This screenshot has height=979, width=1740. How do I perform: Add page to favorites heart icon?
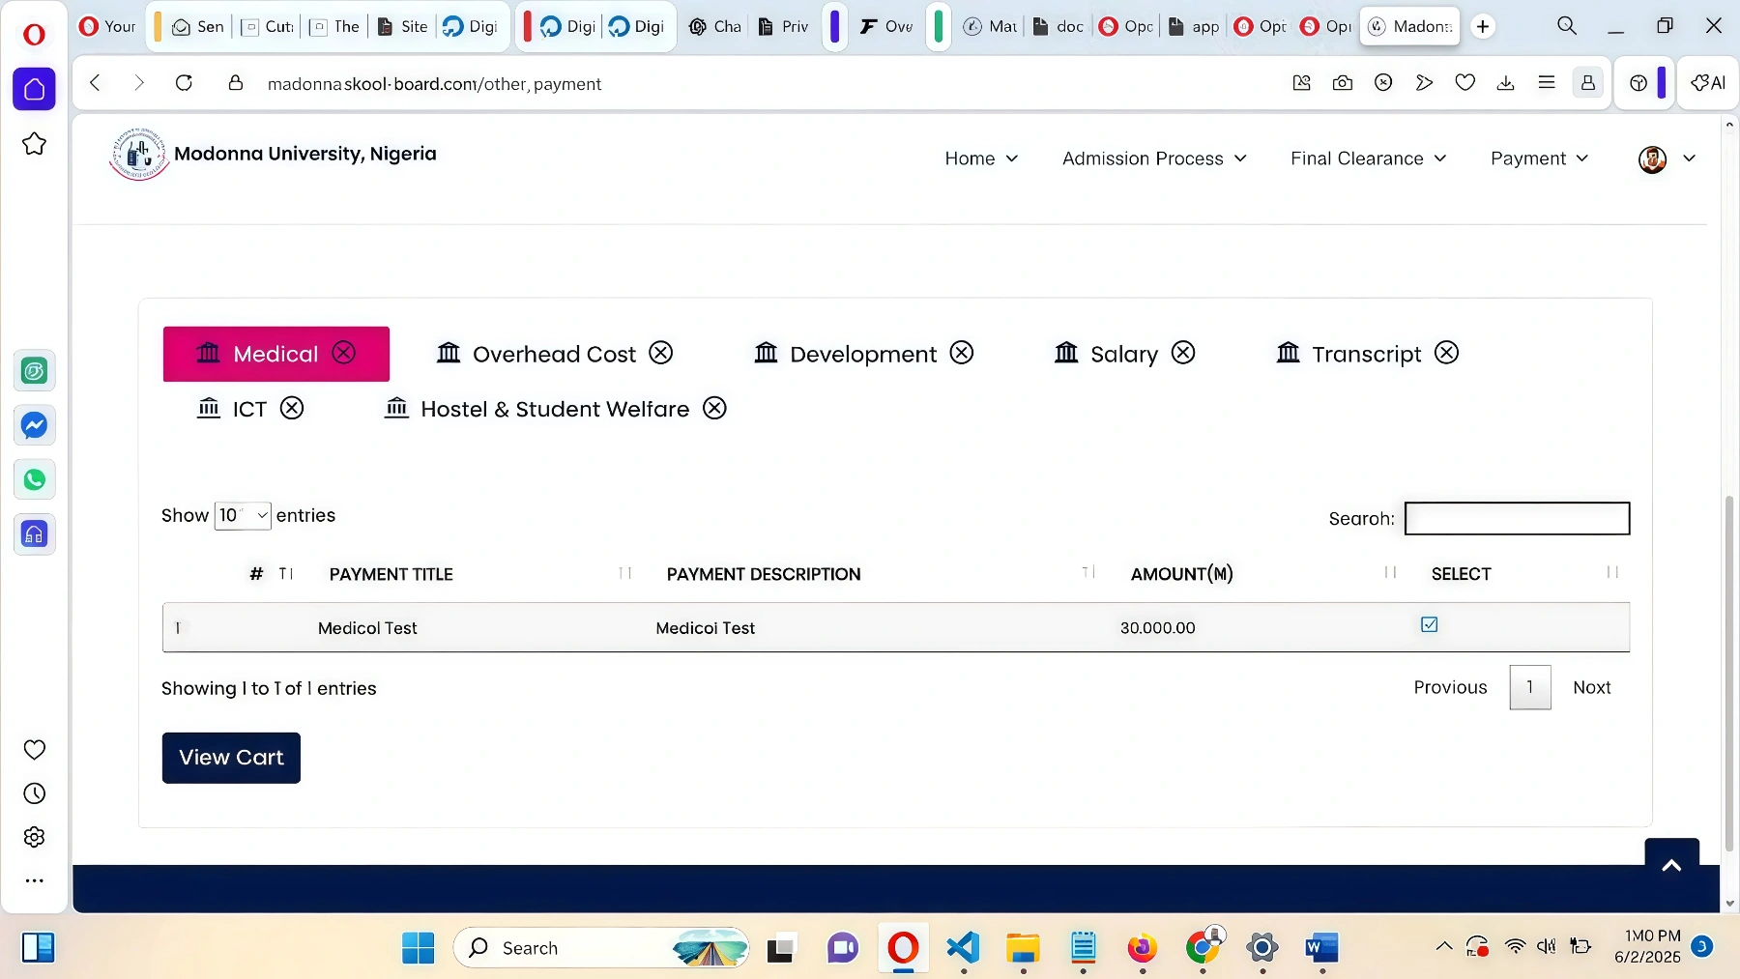[1465, 83]
